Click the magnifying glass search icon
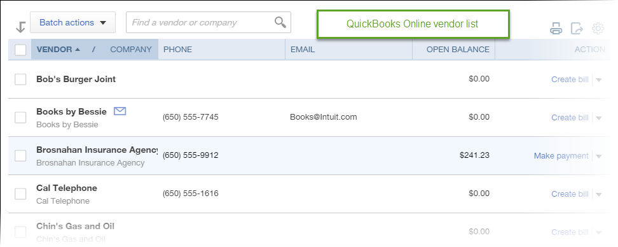Image resolution: width=618 pixels, height=247 pixels. point(280,22)
